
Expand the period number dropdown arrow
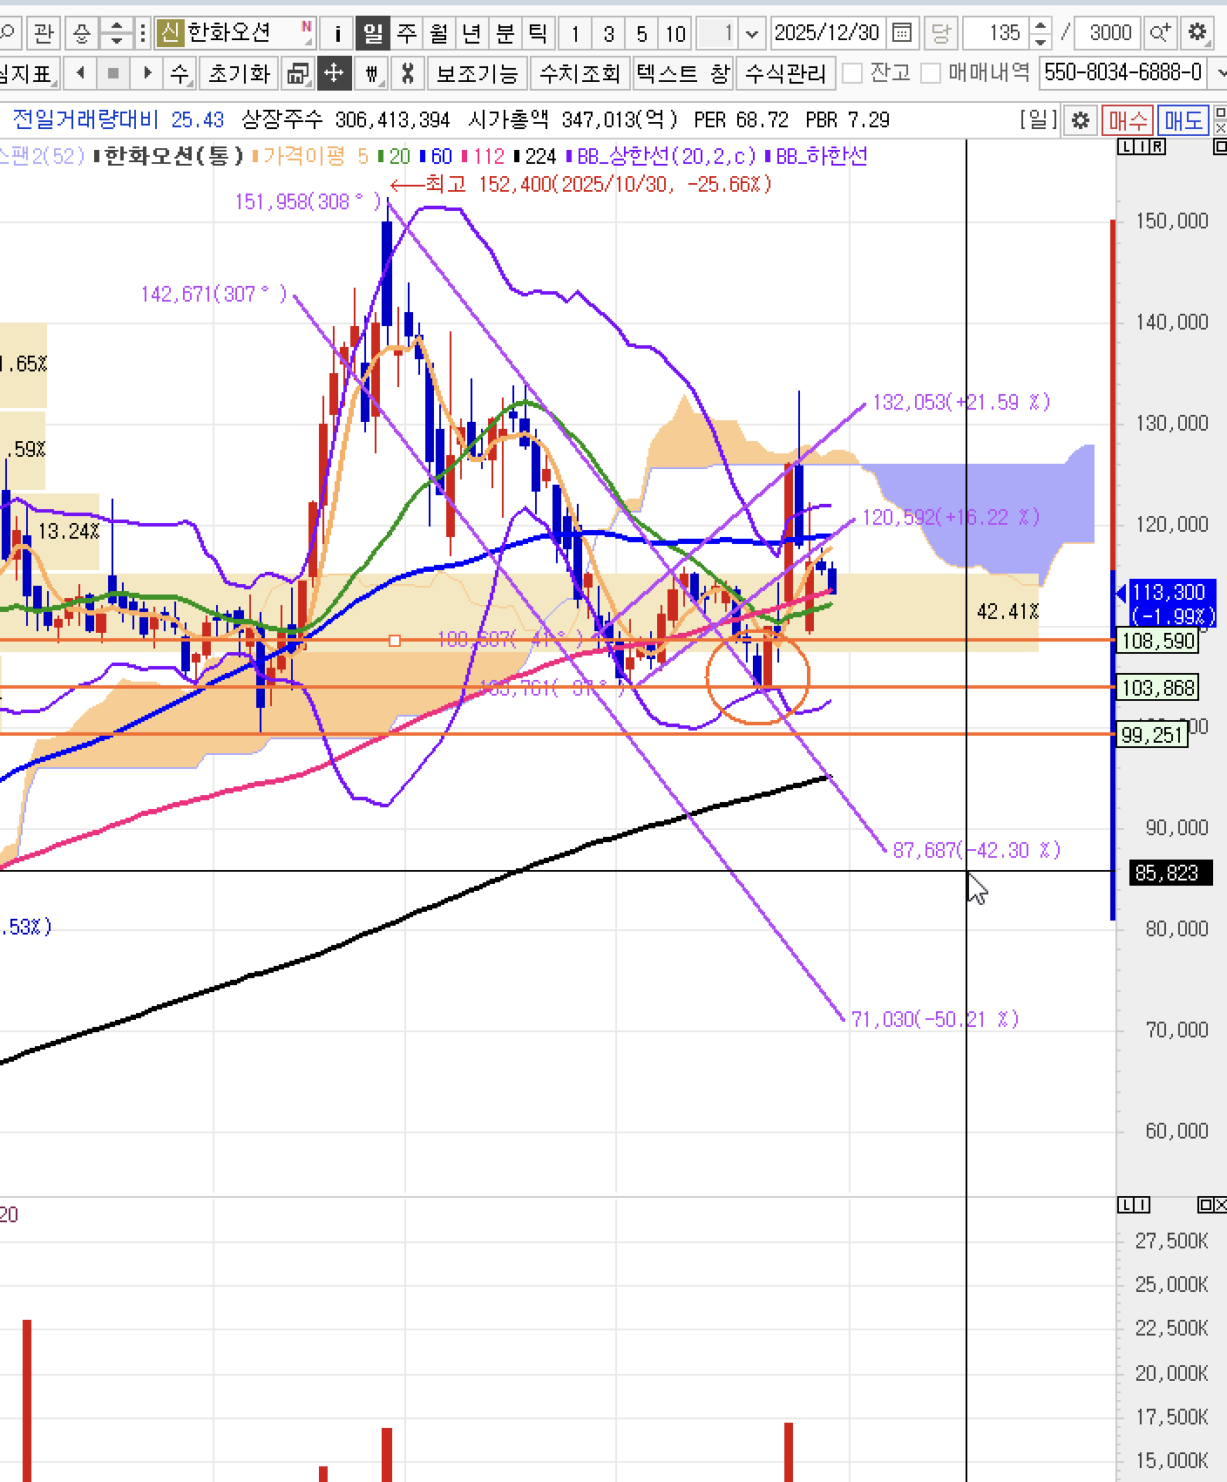753,34
